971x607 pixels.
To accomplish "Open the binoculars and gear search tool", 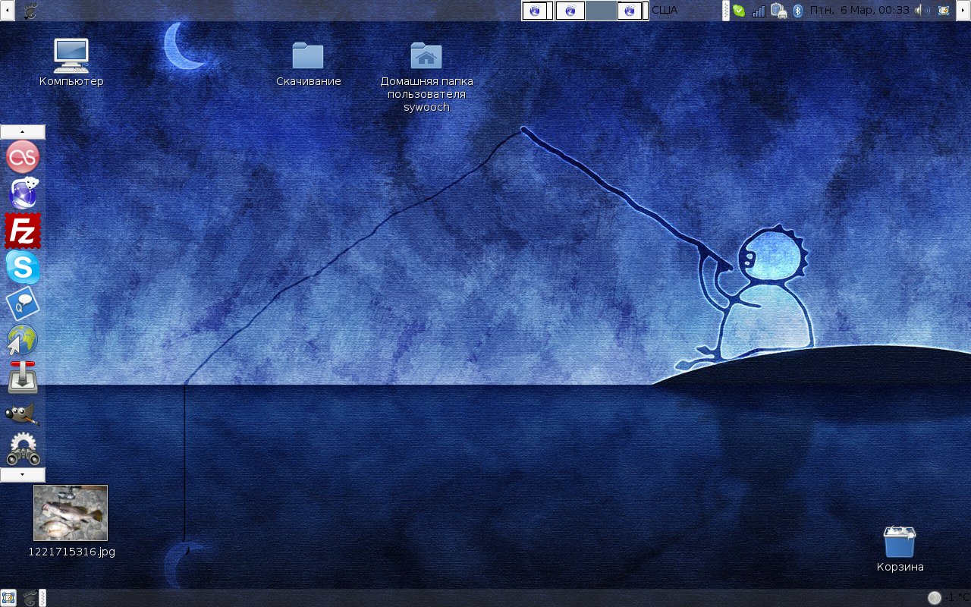I will [23, 449].
